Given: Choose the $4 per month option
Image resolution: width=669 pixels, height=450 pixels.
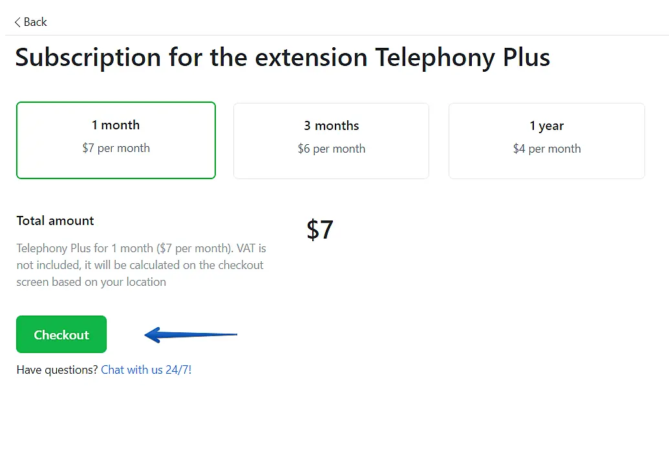Looking at the screenshot, I should point(547,149).
